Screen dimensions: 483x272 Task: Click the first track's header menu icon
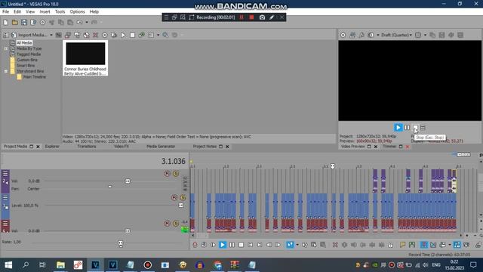[5, 174]
